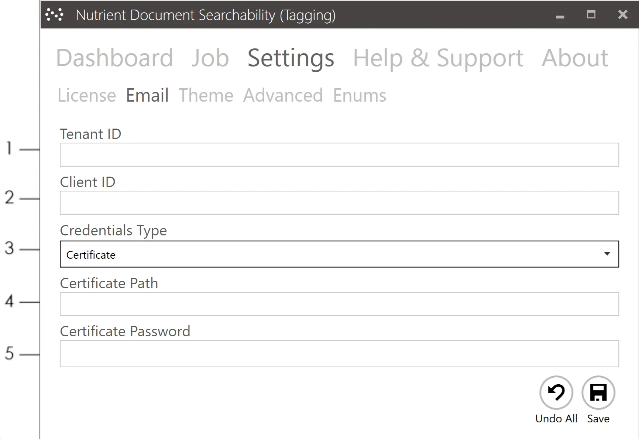Open the Enums settings section
This screenshot has width=639, height=439.
(359, 95)
